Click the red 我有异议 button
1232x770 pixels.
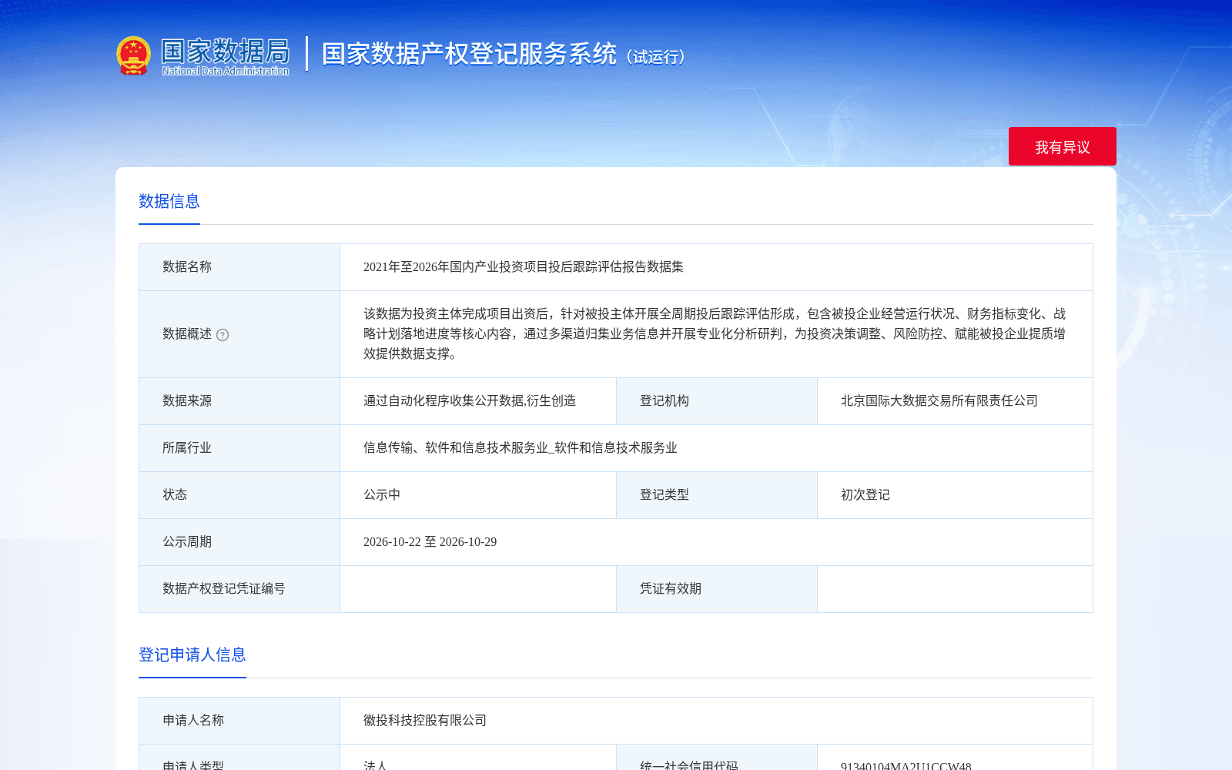point(1062,146)
